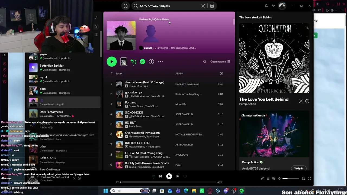Open the Discord icon on the taskbar
The image size is (347, 195).
(226, 191)
